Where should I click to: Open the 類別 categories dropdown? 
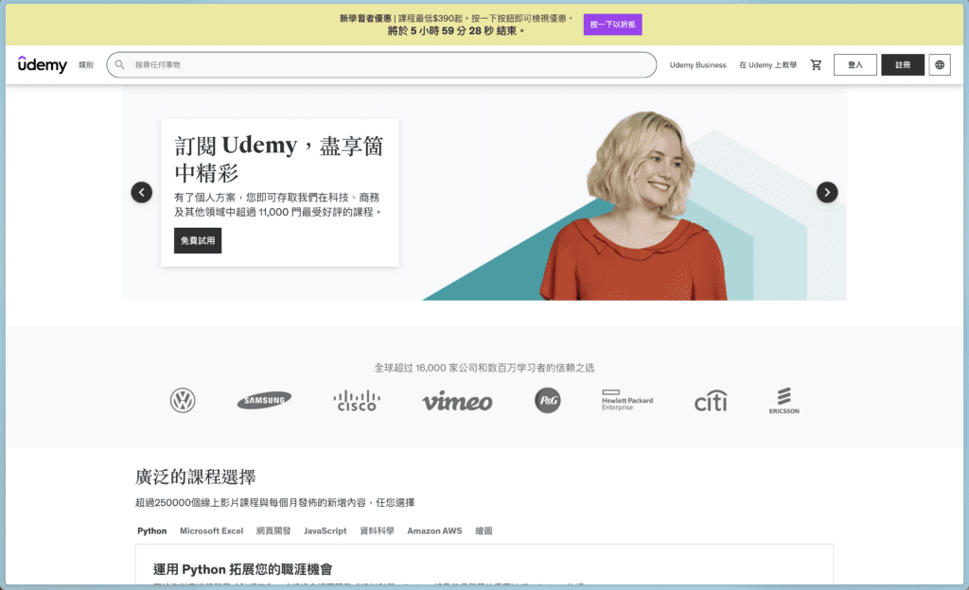(85, 64)
